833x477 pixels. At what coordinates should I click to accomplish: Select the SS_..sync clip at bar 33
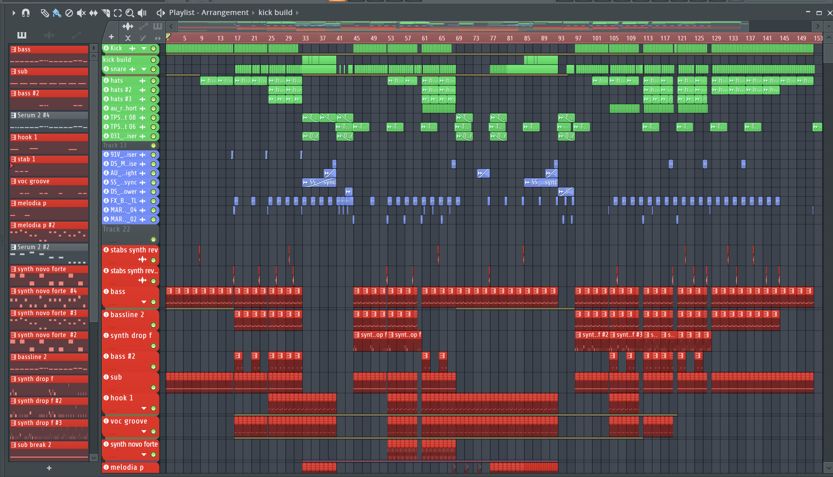[319, 182]
